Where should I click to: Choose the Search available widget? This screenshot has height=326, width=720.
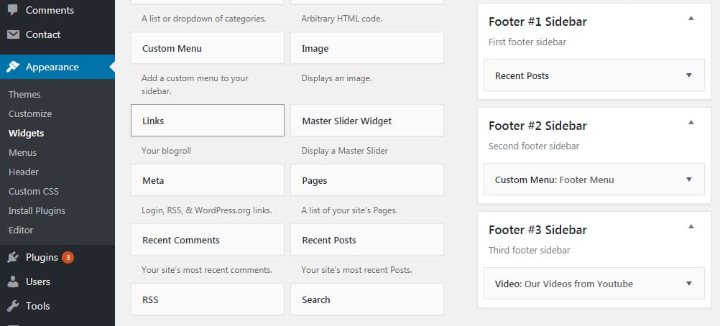(366, 299)
